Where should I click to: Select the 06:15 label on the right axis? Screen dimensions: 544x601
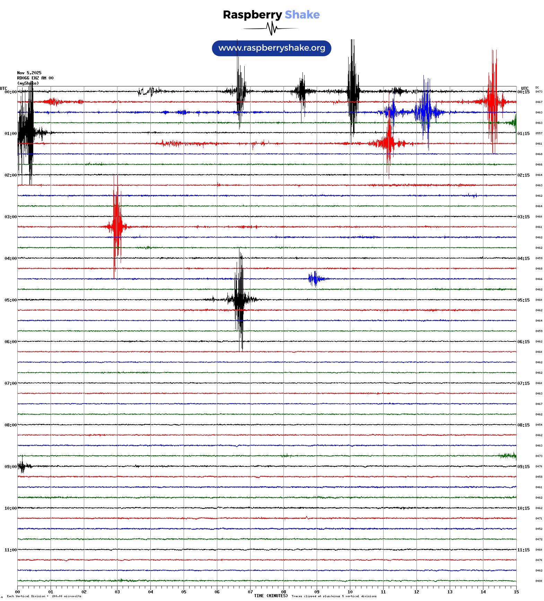[523, 342]
